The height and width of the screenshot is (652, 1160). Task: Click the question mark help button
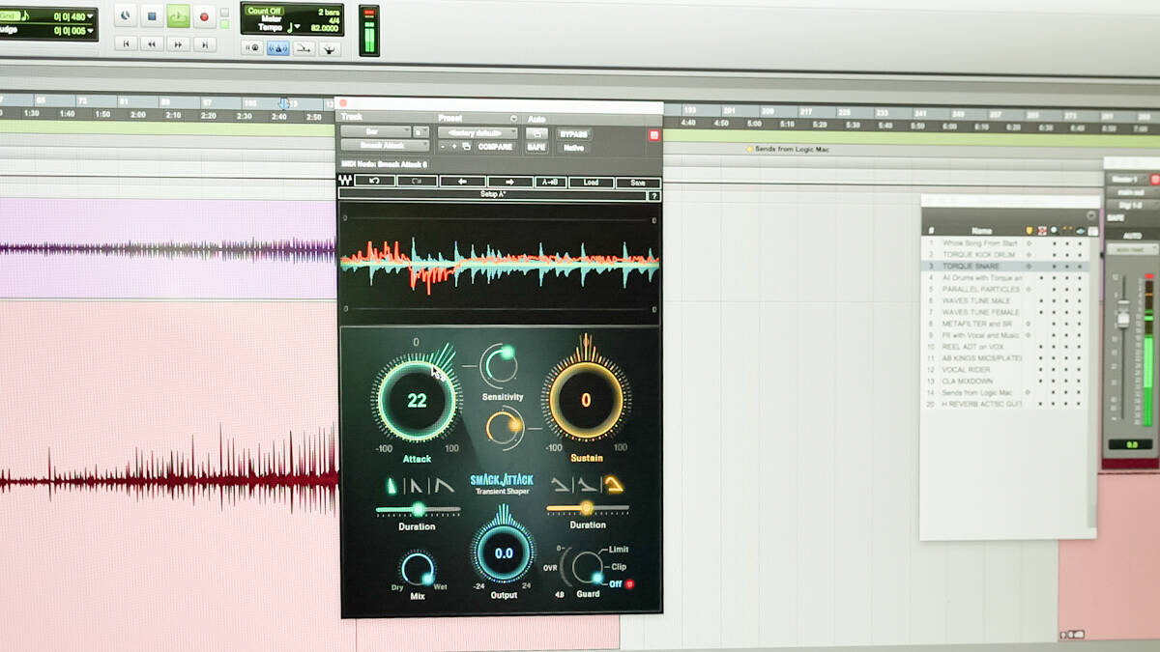point(654,196)
